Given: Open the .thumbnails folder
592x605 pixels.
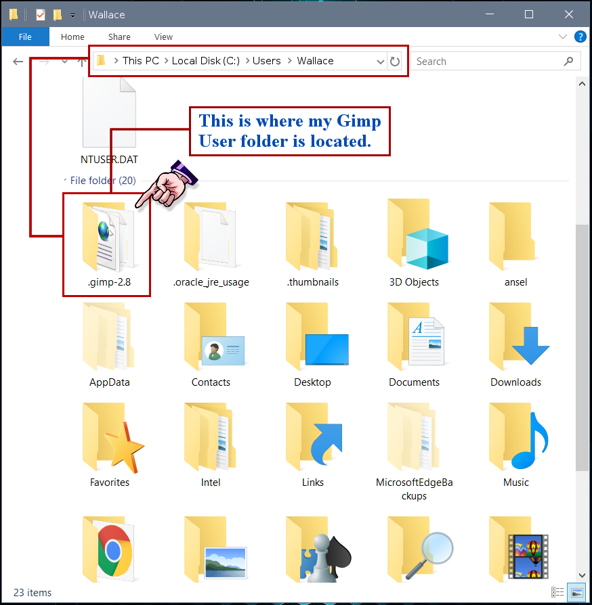Looking at the screenshot, I should coord(312,244).
